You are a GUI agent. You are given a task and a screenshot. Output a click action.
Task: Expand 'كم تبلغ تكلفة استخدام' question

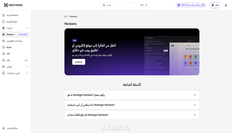point(132,115)
